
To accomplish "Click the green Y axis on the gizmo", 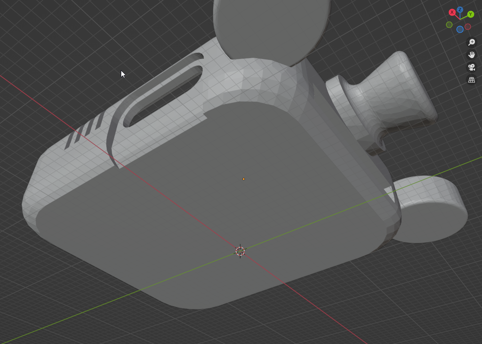I will click(470, 14).
